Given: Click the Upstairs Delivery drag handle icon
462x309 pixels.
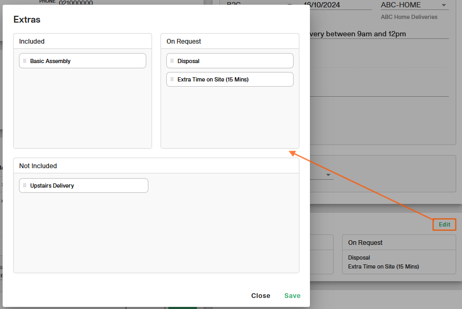Looking at the screenshot, I should (24, 186).
